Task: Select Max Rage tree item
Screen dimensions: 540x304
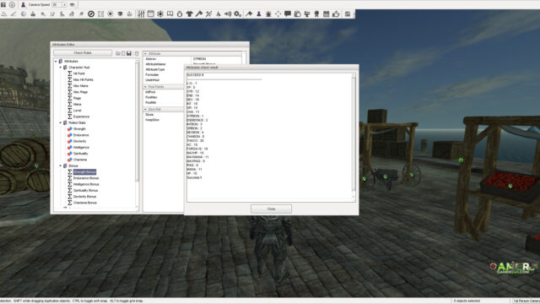Action: (x=81, y=92)
